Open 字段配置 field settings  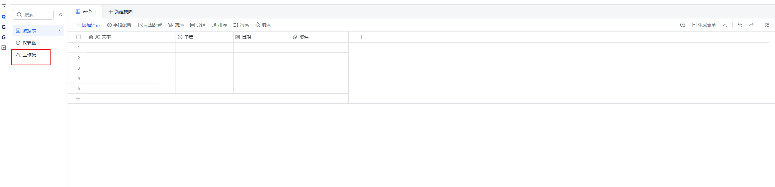pos(119,25)
